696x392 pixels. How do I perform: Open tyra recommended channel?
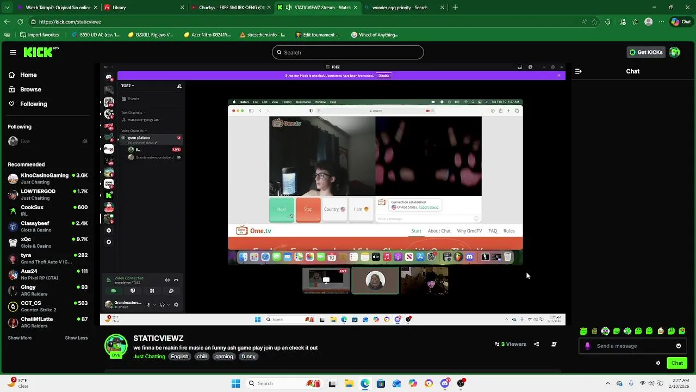point(48,258)
